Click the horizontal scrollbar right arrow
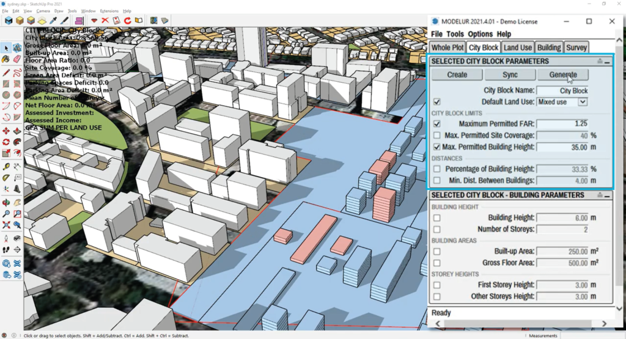626x339 pixels. pos(604,324)
